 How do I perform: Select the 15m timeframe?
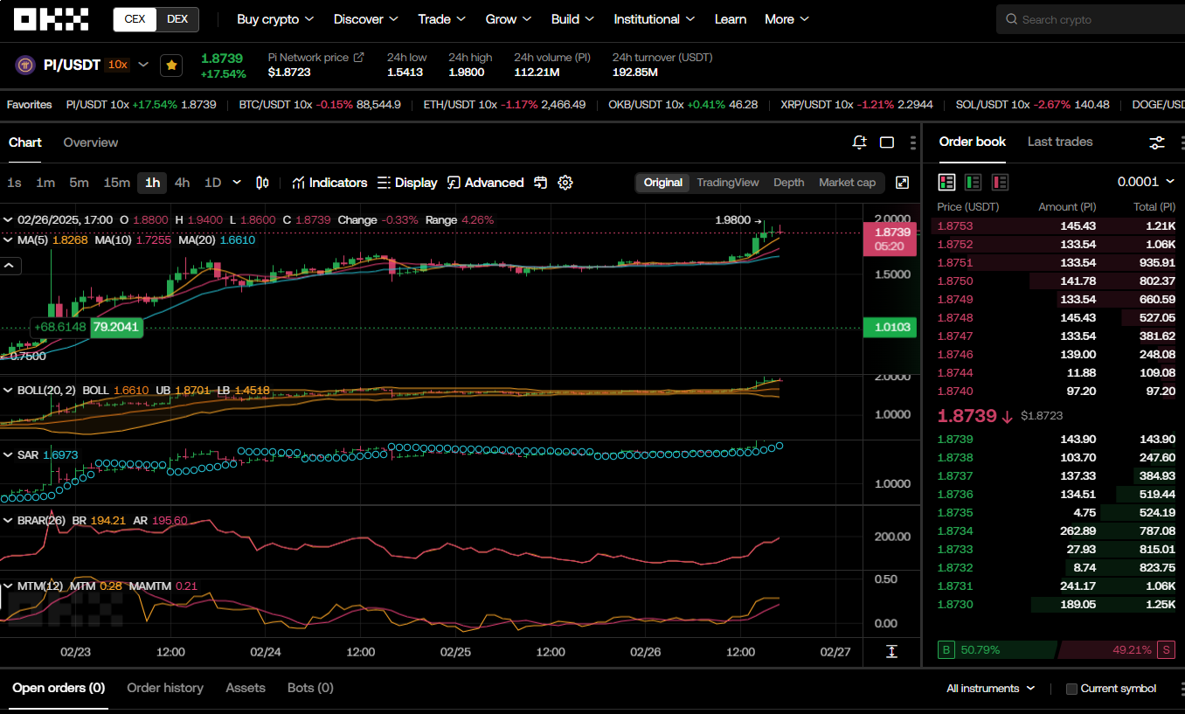(x=117, y=183)
